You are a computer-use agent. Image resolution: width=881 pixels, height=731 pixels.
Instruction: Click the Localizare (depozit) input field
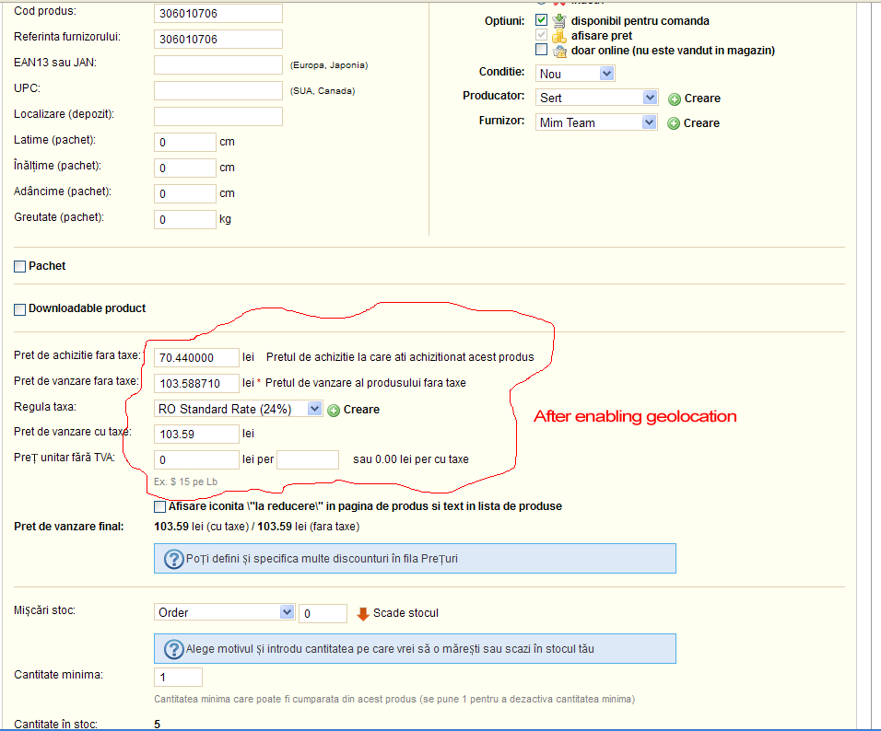[x=218, y=117]
